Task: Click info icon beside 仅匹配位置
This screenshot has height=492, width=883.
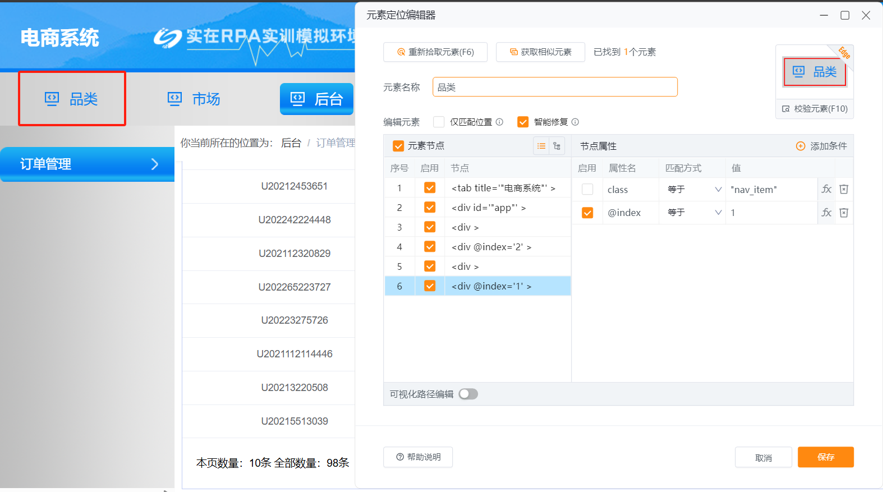Action: tap(499, 122)
